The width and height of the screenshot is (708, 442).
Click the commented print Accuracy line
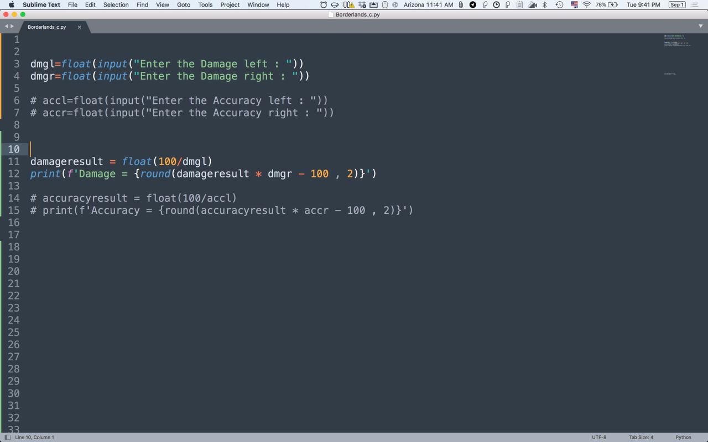tap(222, 210)
